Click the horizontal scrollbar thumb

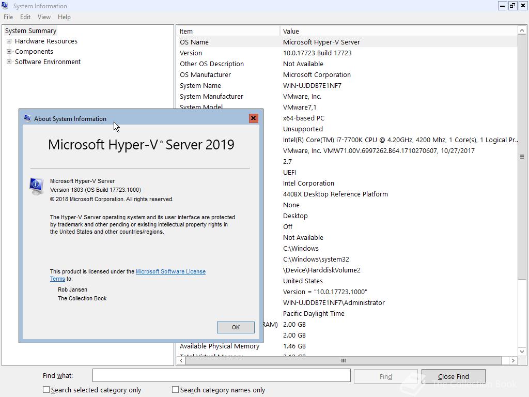[344, 360]
